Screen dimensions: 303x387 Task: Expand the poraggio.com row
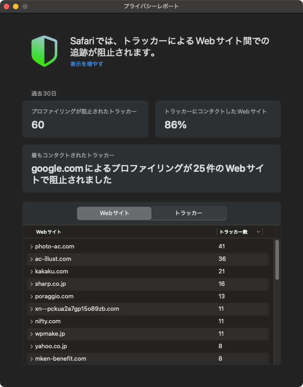[x=31, y=296]
